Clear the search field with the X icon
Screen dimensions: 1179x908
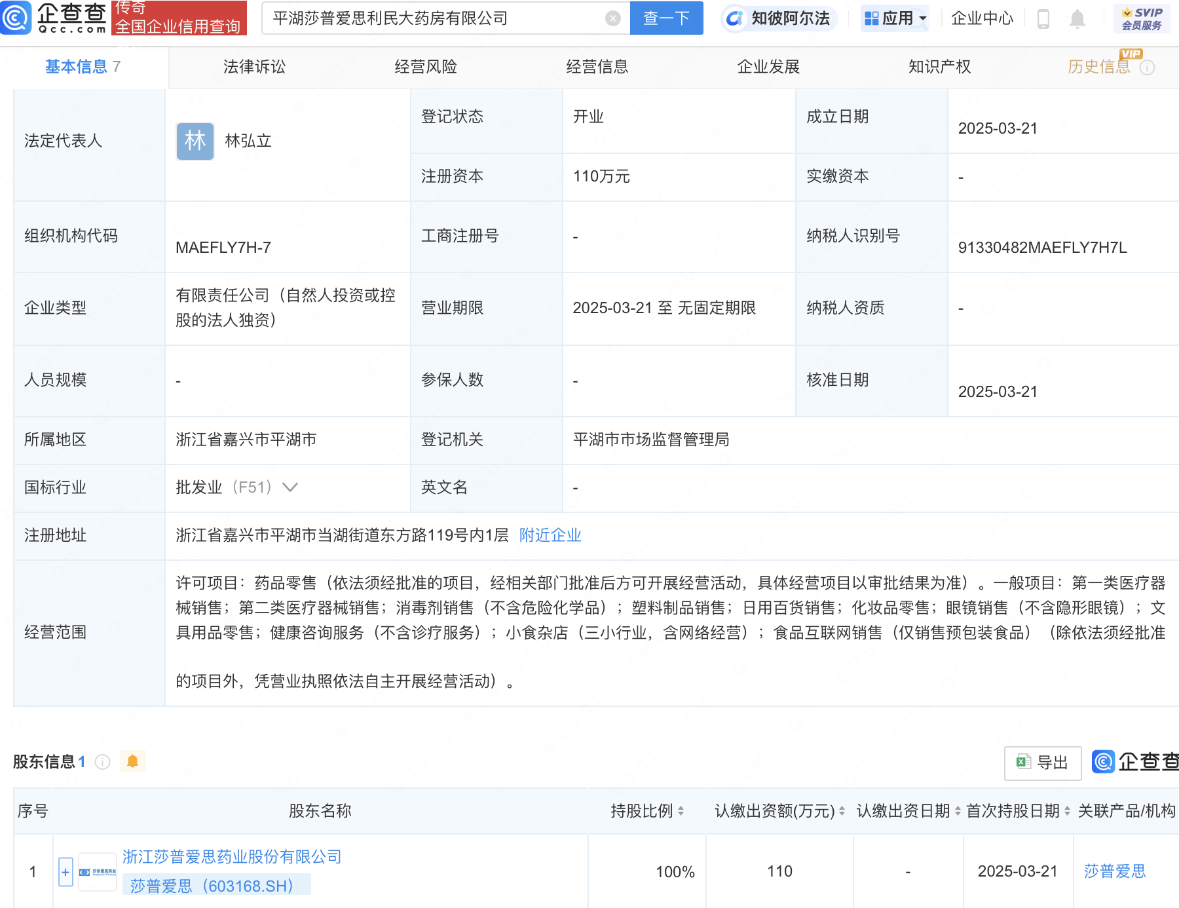612,18
